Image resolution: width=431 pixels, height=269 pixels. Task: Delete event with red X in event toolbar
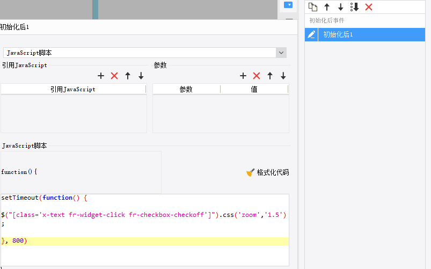coord(369,7)
